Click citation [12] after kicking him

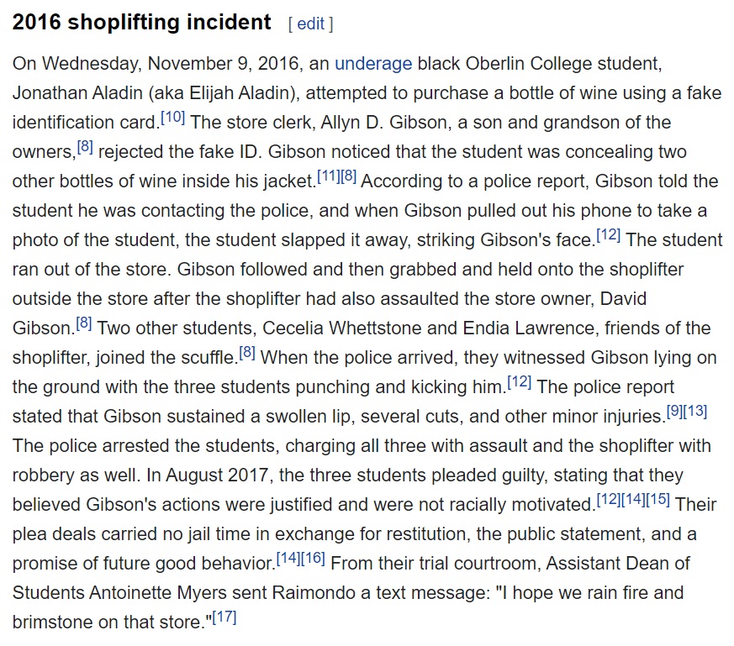(520, 381)
